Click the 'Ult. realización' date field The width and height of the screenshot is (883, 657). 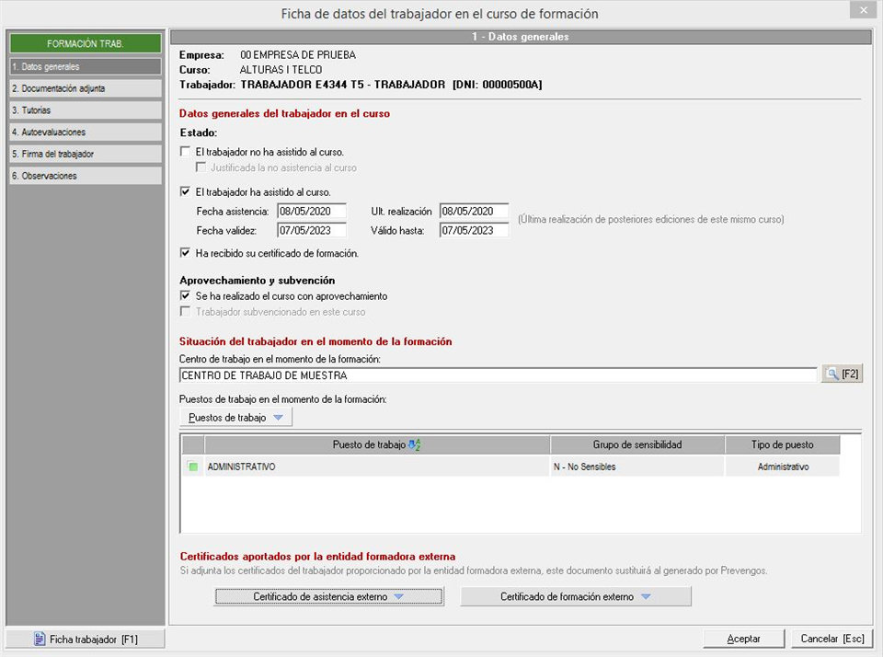[475, 212]
